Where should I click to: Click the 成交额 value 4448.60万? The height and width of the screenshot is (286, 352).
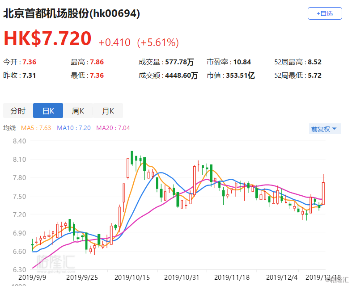tap(182, 76)
